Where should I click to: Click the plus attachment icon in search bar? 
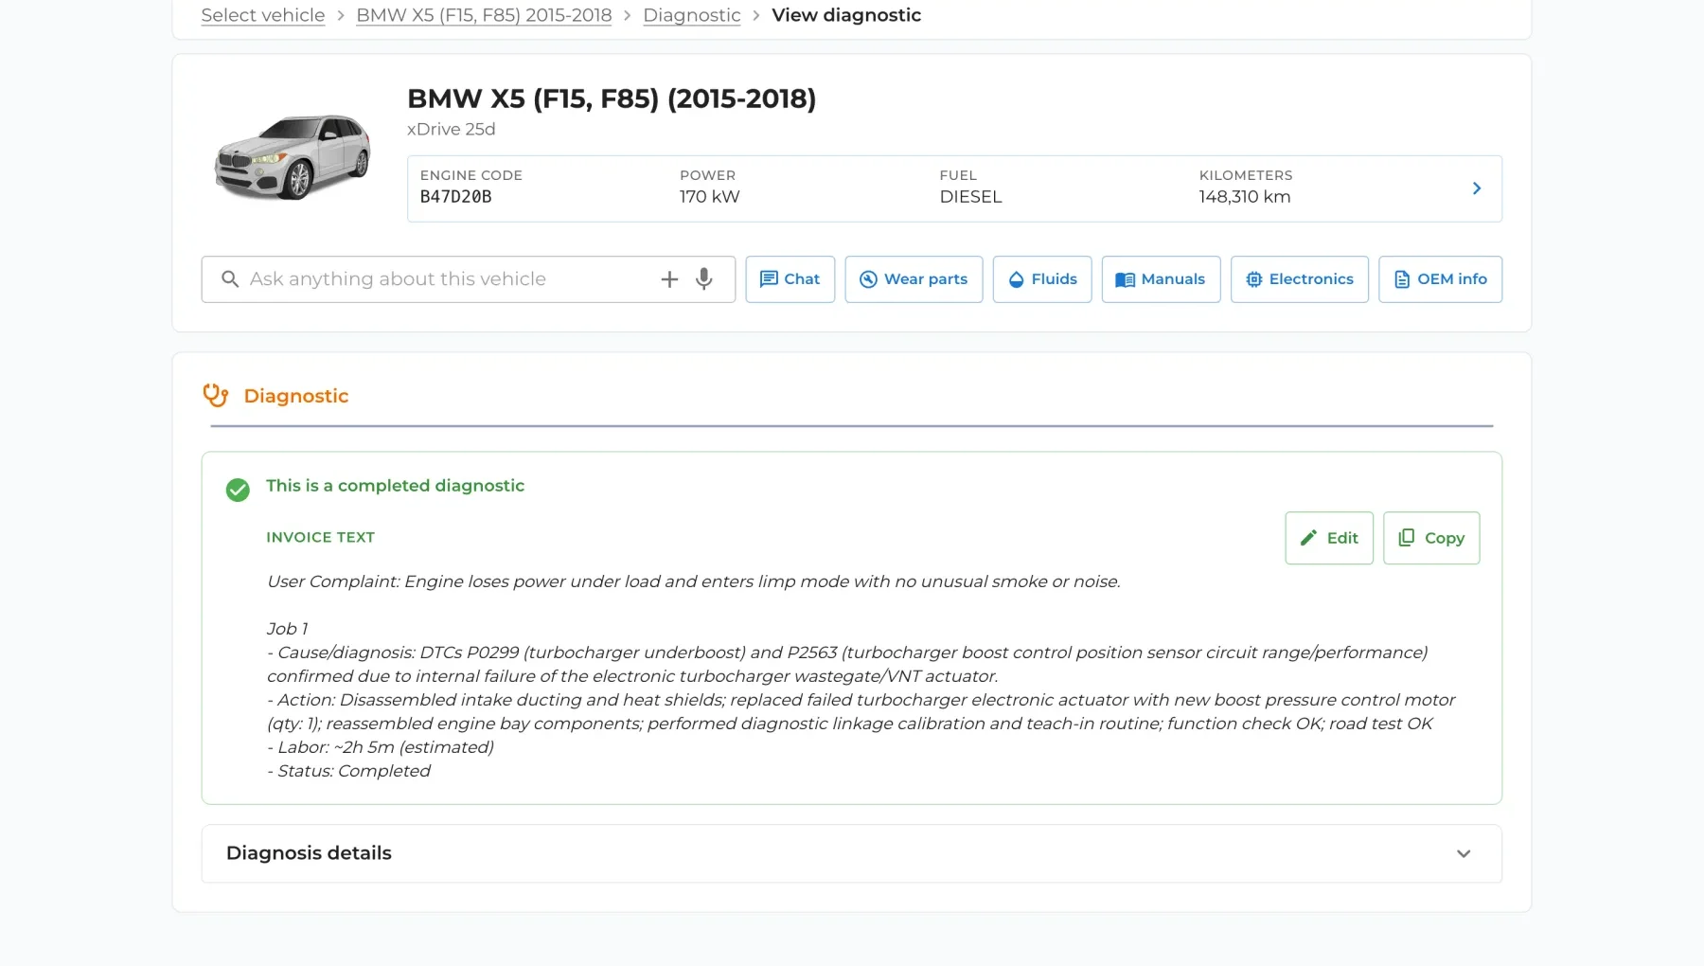coord(669,279)
